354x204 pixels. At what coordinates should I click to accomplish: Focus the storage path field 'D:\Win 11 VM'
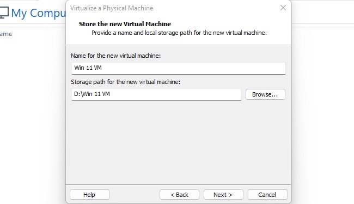156,94
